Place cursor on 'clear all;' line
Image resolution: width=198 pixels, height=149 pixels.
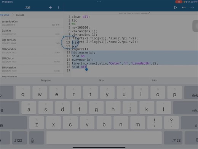coord(81,17)
